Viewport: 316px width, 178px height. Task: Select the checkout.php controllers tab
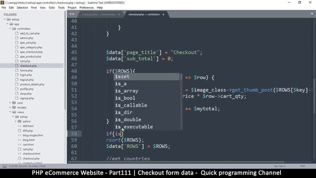click(x=144, y=14)
